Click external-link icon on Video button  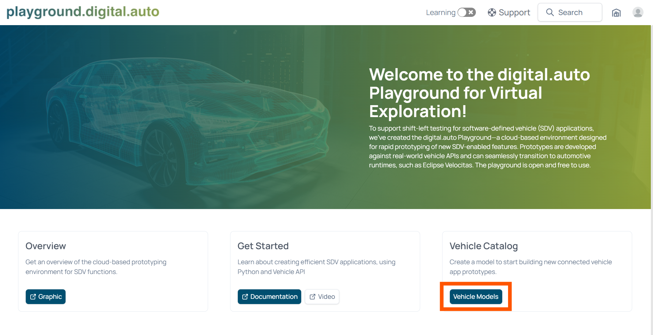click(x=313, y=297)
